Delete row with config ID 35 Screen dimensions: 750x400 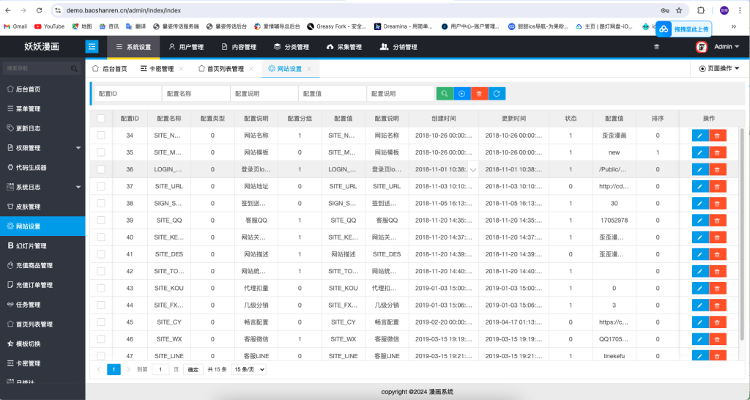click(x=718, y=152)
